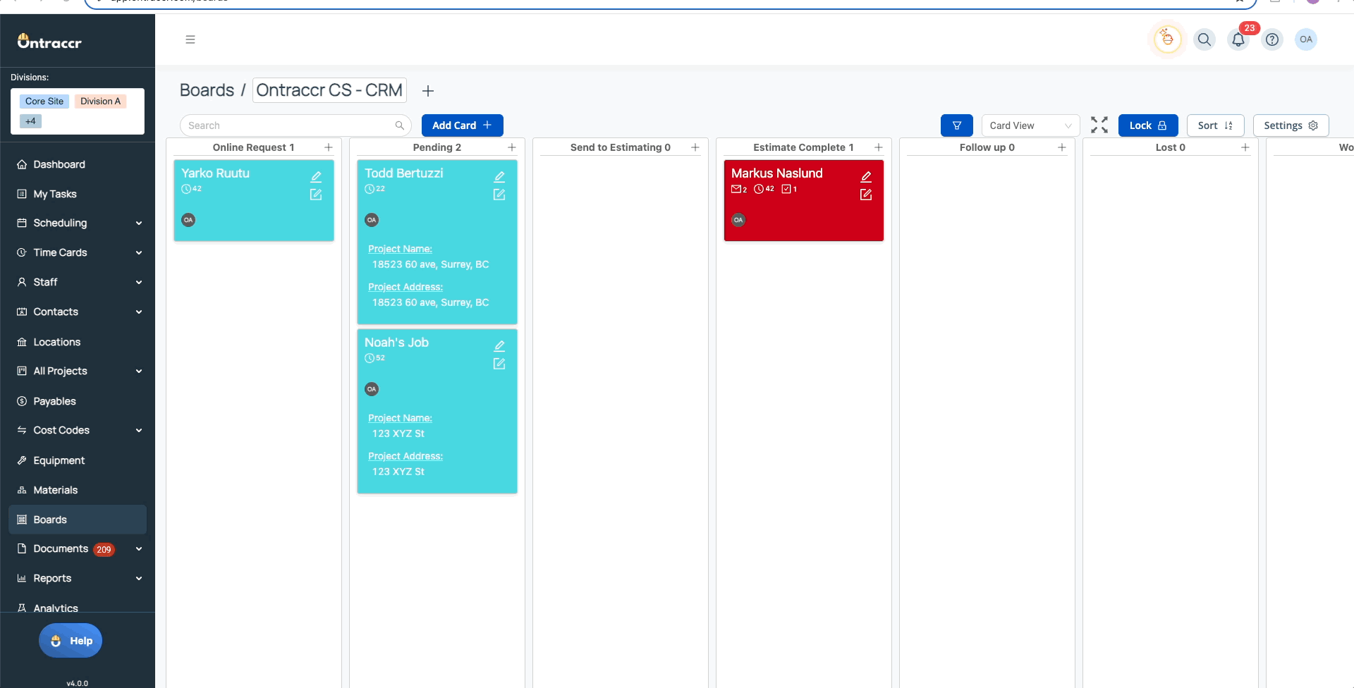Open the Markus Naslund red card
Image resolution: width=1354 pixels, height=688 pixels.
(803, 200)
